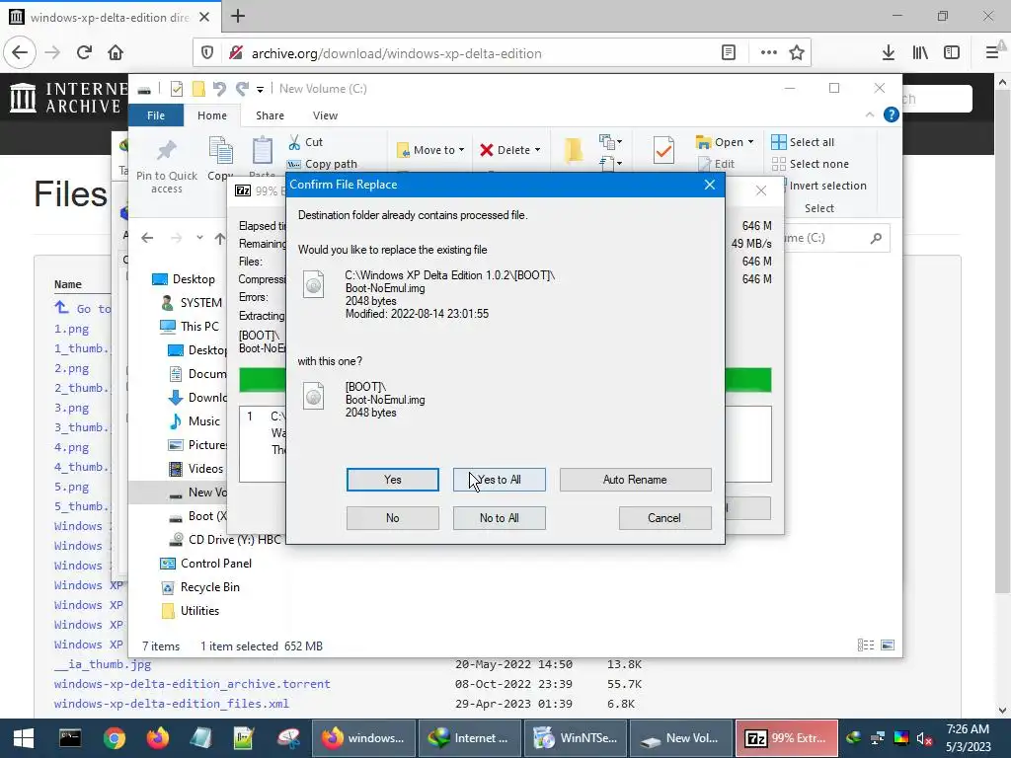Switch to the Share ribbon tab

tap(270, 115)
